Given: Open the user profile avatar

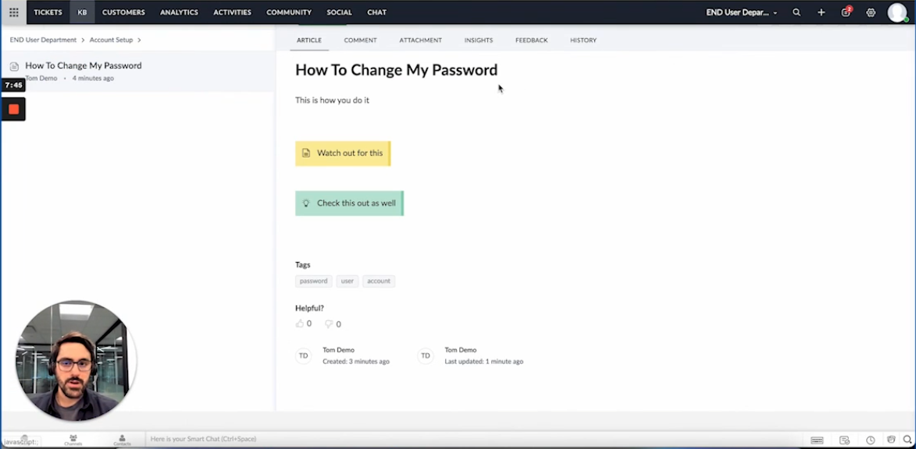Looking at the screenshot, I should coord(897,12).
